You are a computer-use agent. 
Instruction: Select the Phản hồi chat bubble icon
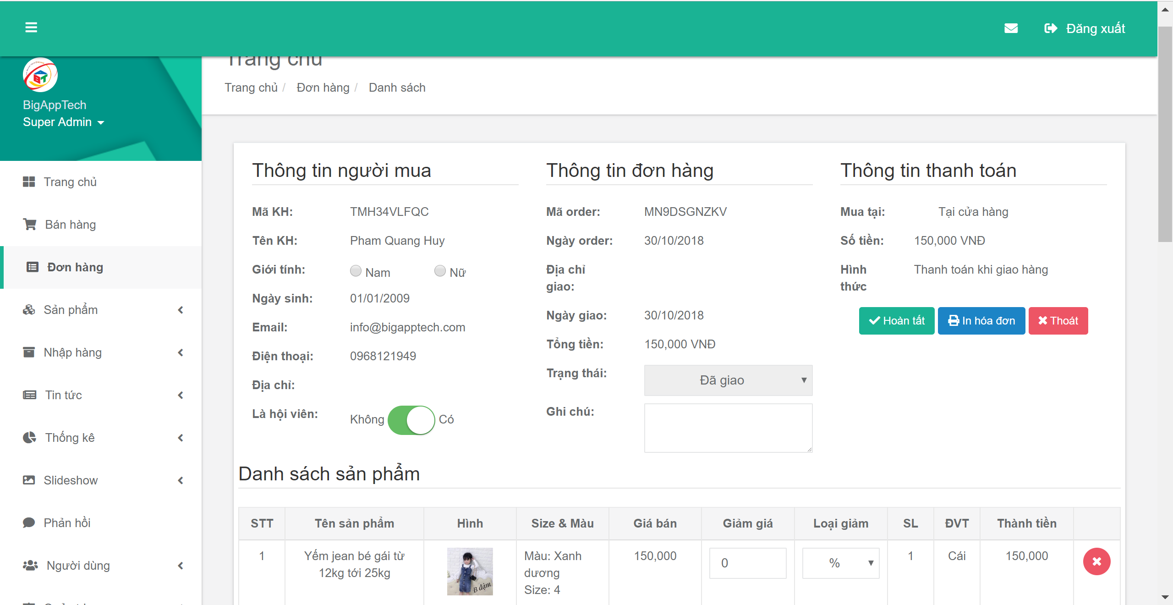point(29,522)
